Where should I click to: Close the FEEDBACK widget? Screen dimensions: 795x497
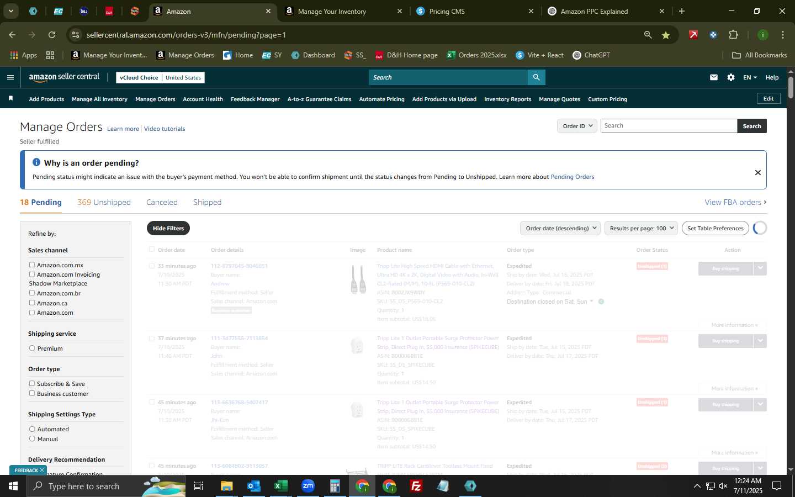[41, 470]
